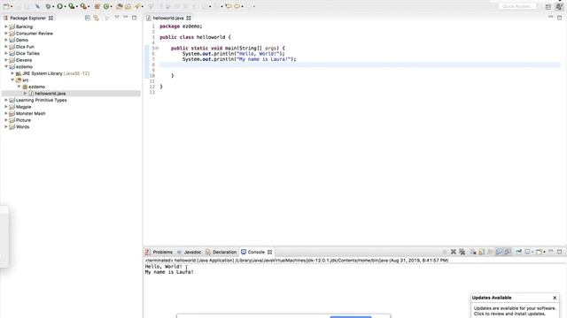Switch to the Java perspective icon
This screenshot has width=567, height=318.
pyautogui.click(x=559, y=6)
